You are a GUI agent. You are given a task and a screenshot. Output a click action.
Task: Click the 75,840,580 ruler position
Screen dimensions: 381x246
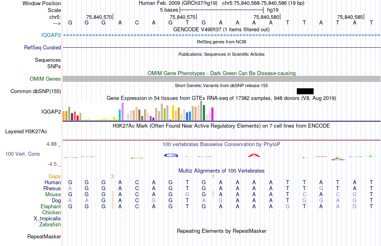[266, 17]
